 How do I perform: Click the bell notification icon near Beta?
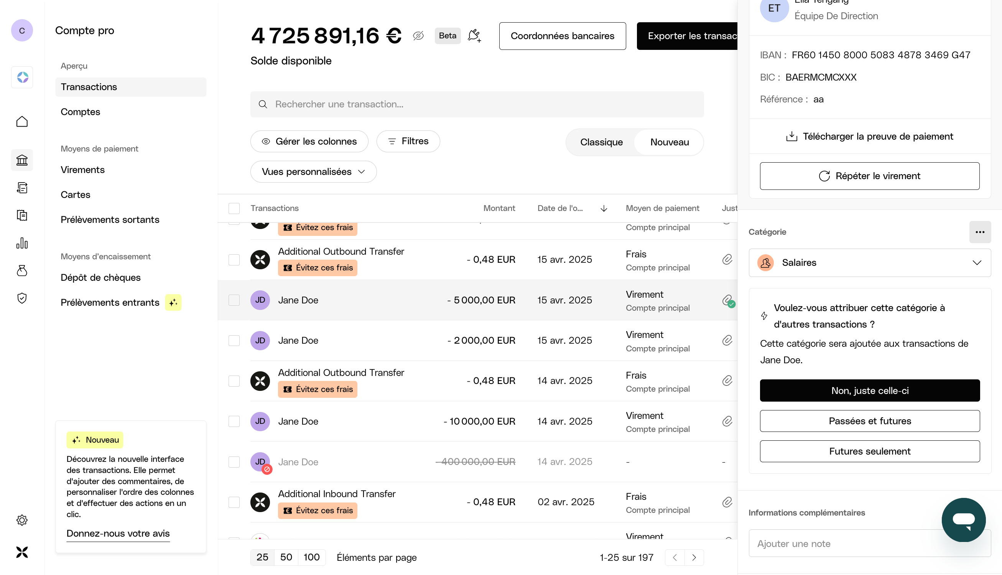coord(474,36)
